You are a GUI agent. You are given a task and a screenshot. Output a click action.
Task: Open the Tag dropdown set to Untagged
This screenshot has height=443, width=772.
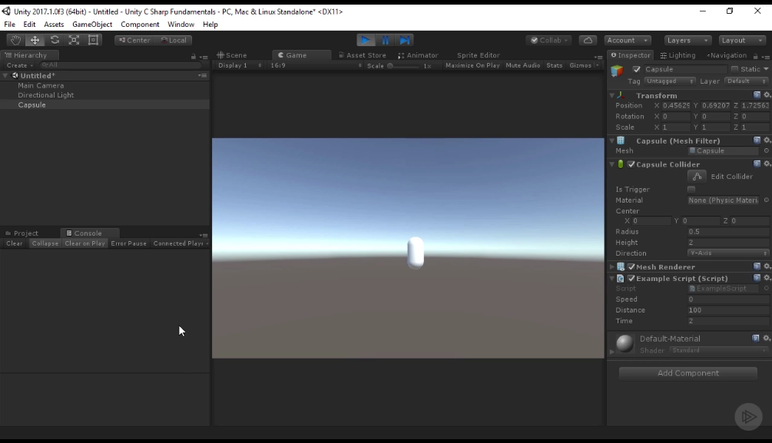669,81
